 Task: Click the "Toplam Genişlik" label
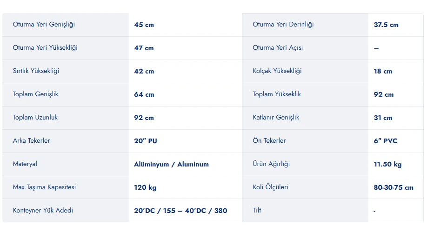(x=35, y=94)
